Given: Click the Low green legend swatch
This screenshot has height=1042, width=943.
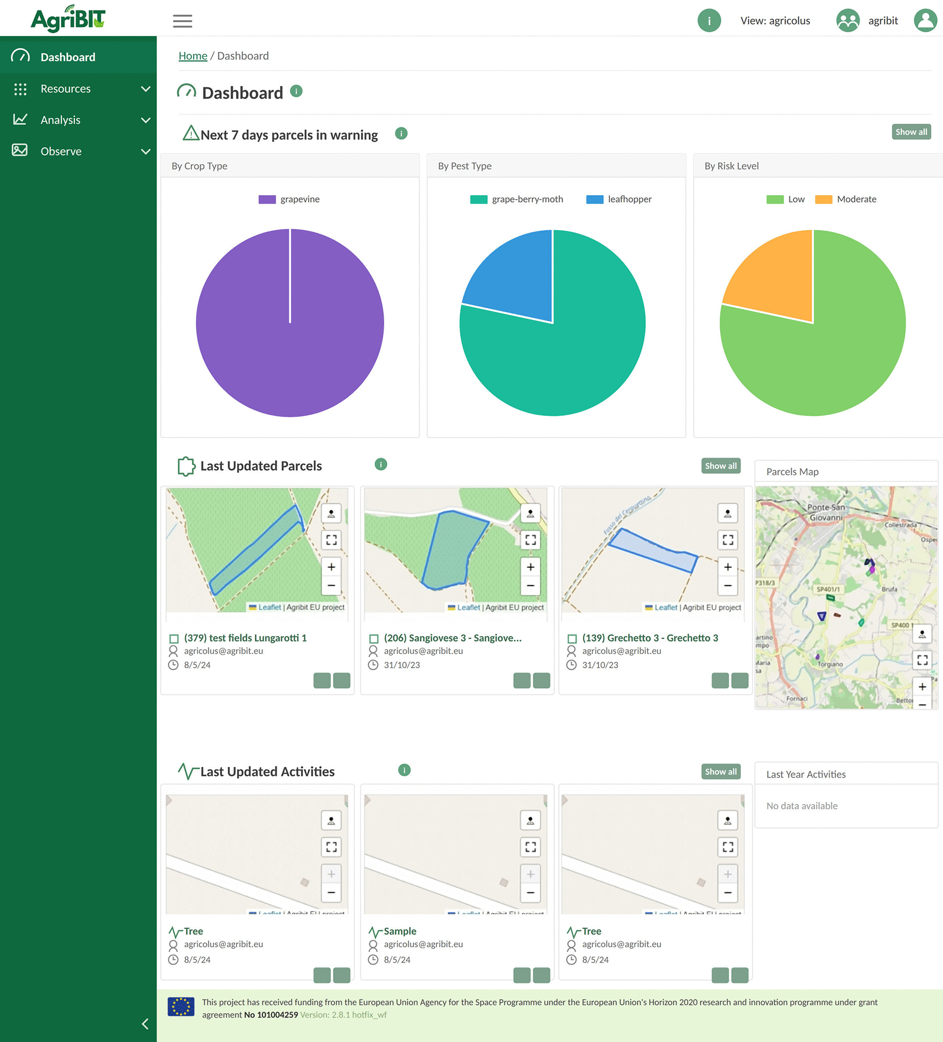Looking at the screenshot, I should (x=774, y=200).
